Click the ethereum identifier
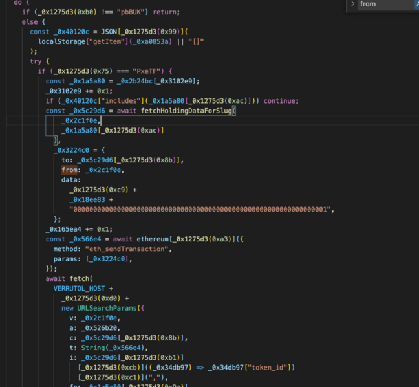 click(153, 239)
